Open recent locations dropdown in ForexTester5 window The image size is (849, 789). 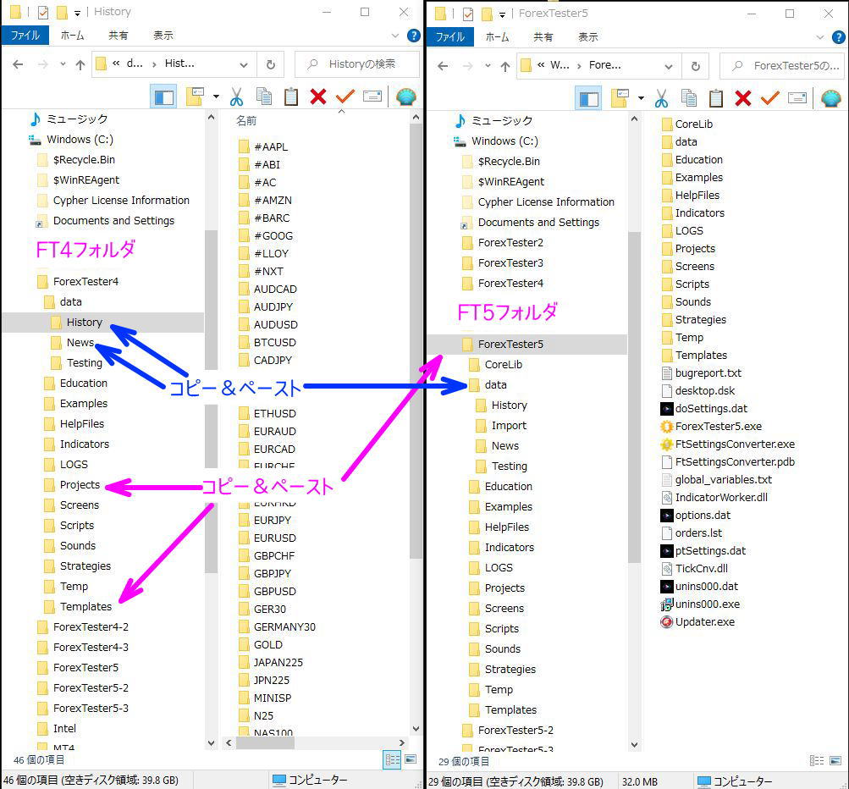coord(488,65)
